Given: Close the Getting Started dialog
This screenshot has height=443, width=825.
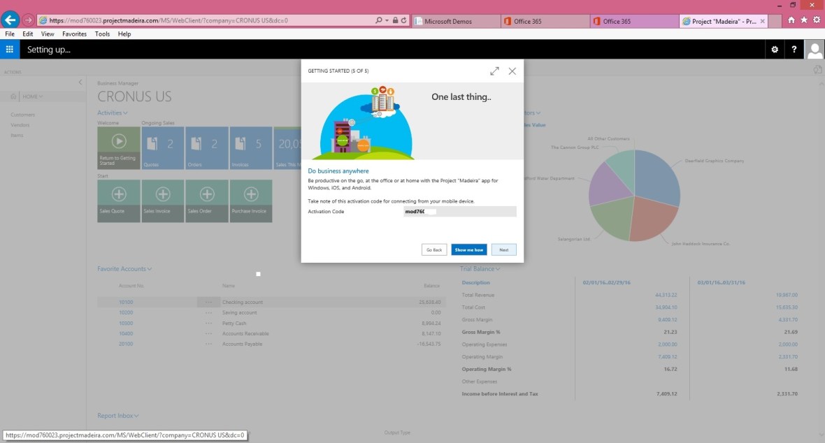Looking at the screenshot, I should coord(512,71).
